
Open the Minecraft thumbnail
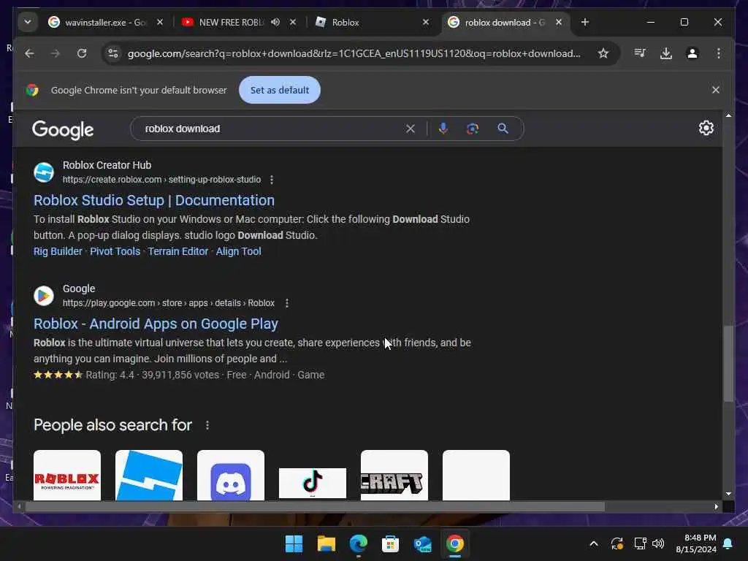pos(394,475)
